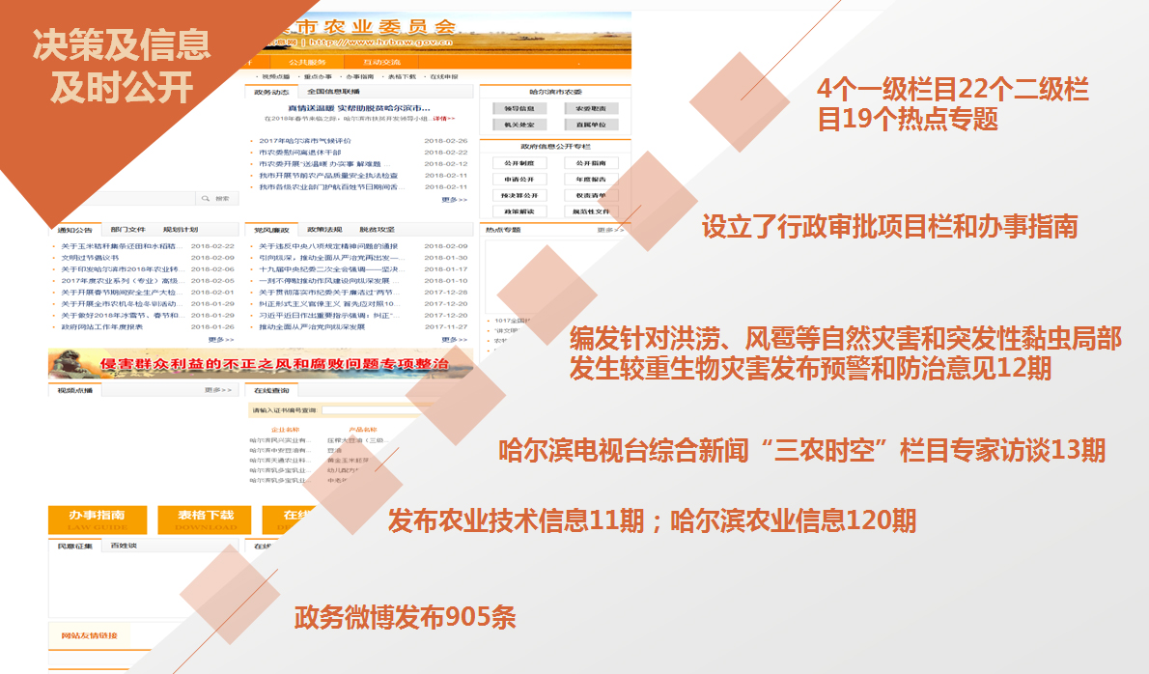Viewport: 1149px width, 674px height.
Task: Switch to the 全国信息联播 tab
Action: pyautogui.click(x=333, y=92)
